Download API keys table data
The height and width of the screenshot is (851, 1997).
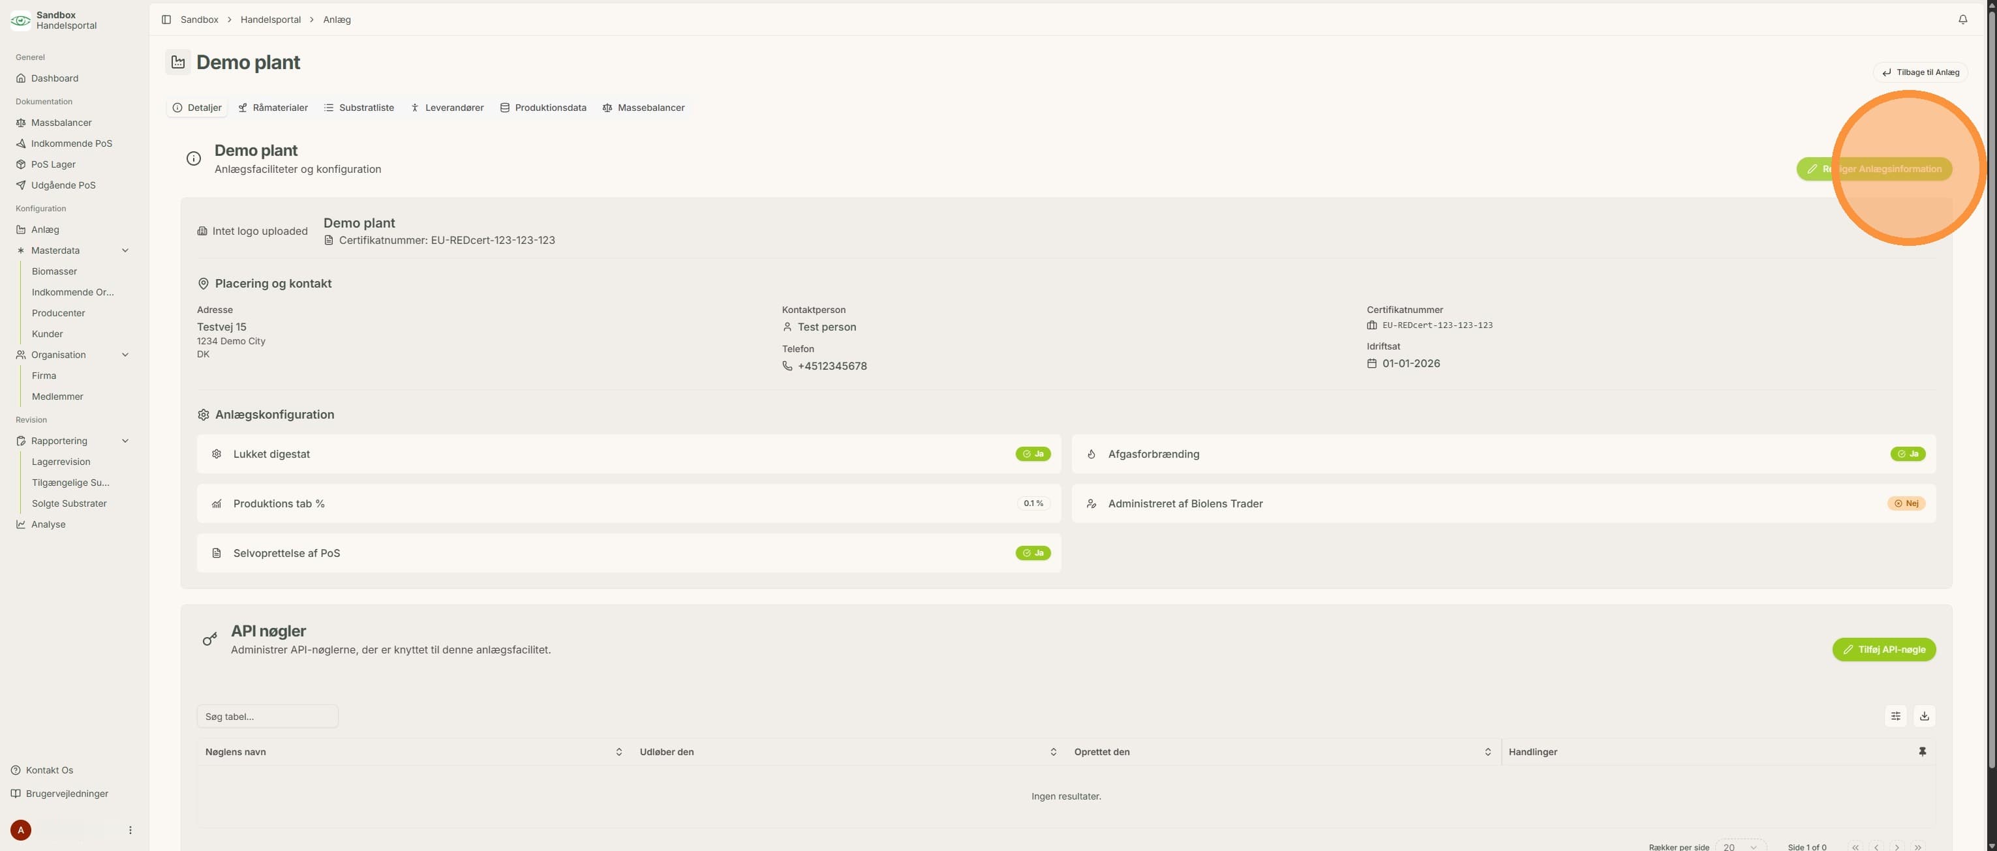pyautogui.click(x=1923, y=716)
